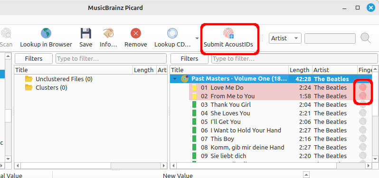This screenshot has width=379, height=178.
Task: Select track 09 Sie liebt dich
Action: click(280, 156)
